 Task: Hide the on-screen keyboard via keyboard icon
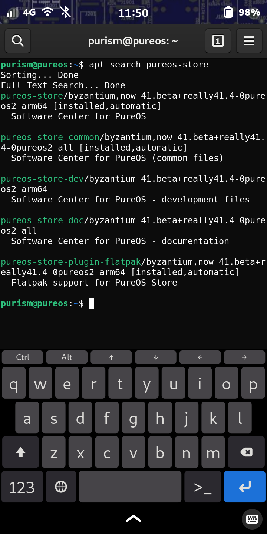coord(252,519)
